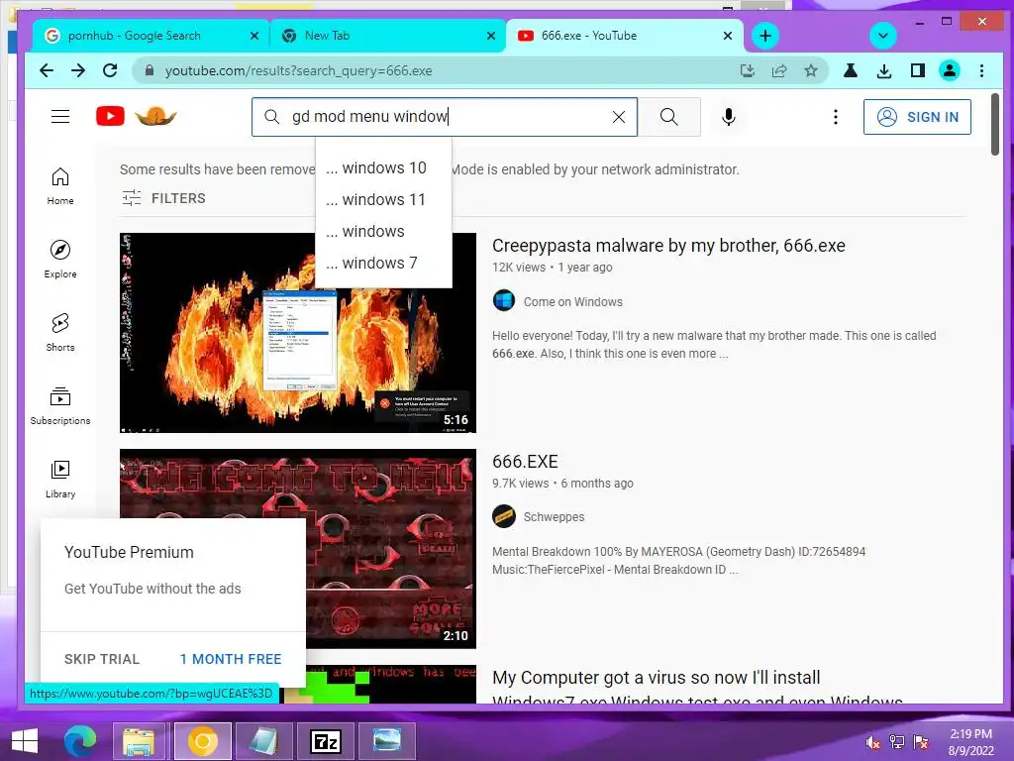Open 'Creepypasta malware by my brother' title
Image resolution: width=1014 pixels, height=761 pixels.
pyautogui.click(x=668, y=246)
